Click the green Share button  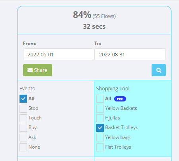[37, 70]
